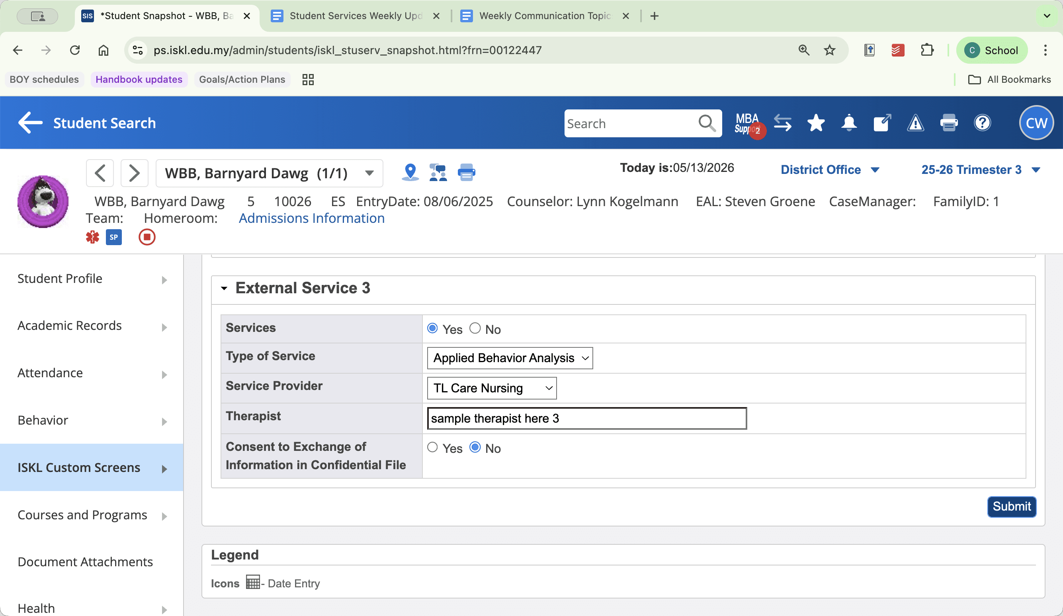
Task: Open favorites star in PowerSchool header
Action: (816, 123)
